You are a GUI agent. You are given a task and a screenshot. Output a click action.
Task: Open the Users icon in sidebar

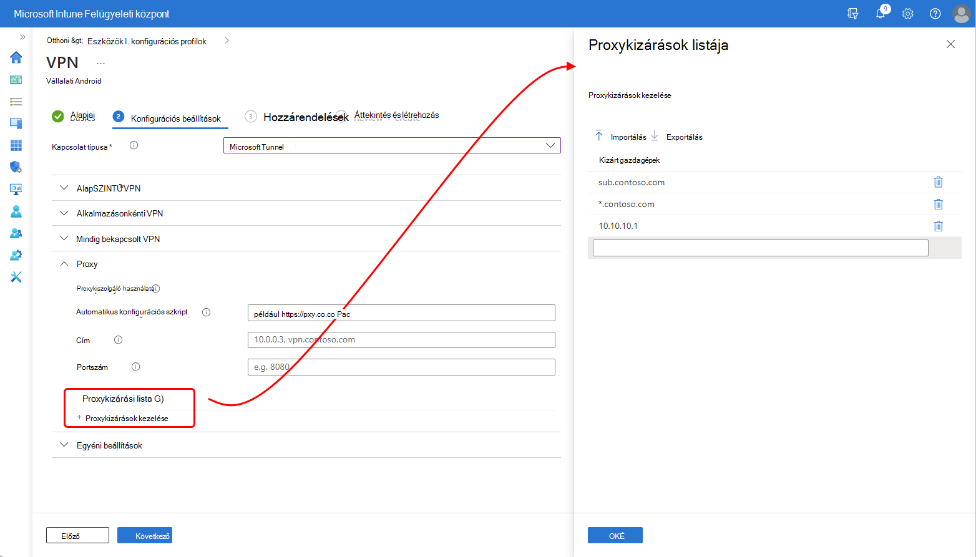16,211
